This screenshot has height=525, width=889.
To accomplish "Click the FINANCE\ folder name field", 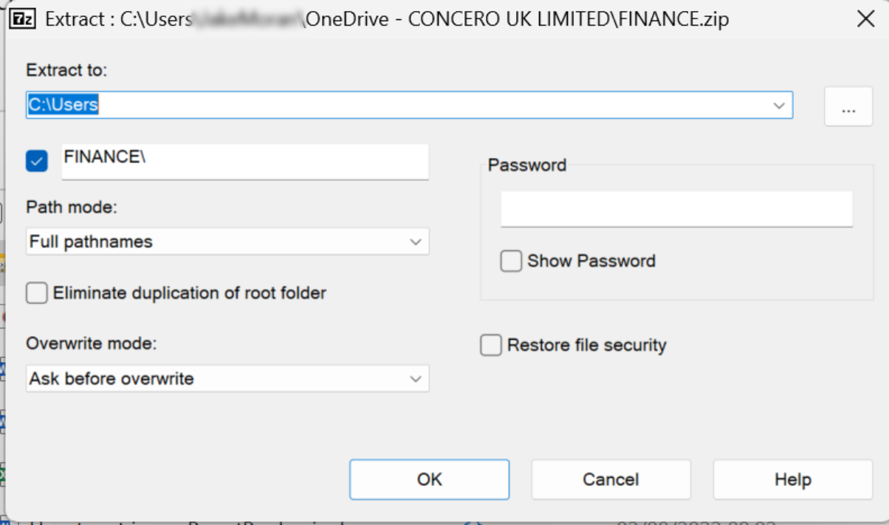I will tap(244, 161).
